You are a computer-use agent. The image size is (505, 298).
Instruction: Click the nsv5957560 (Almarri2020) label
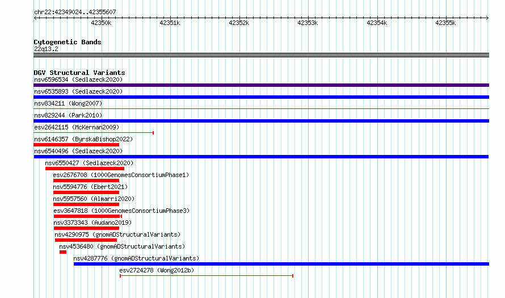pyautogui.click(x=94, y=199)
